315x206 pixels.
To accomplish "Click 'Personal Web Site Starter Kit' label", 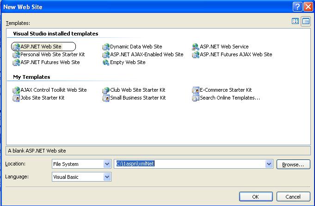I will point(53,54).
